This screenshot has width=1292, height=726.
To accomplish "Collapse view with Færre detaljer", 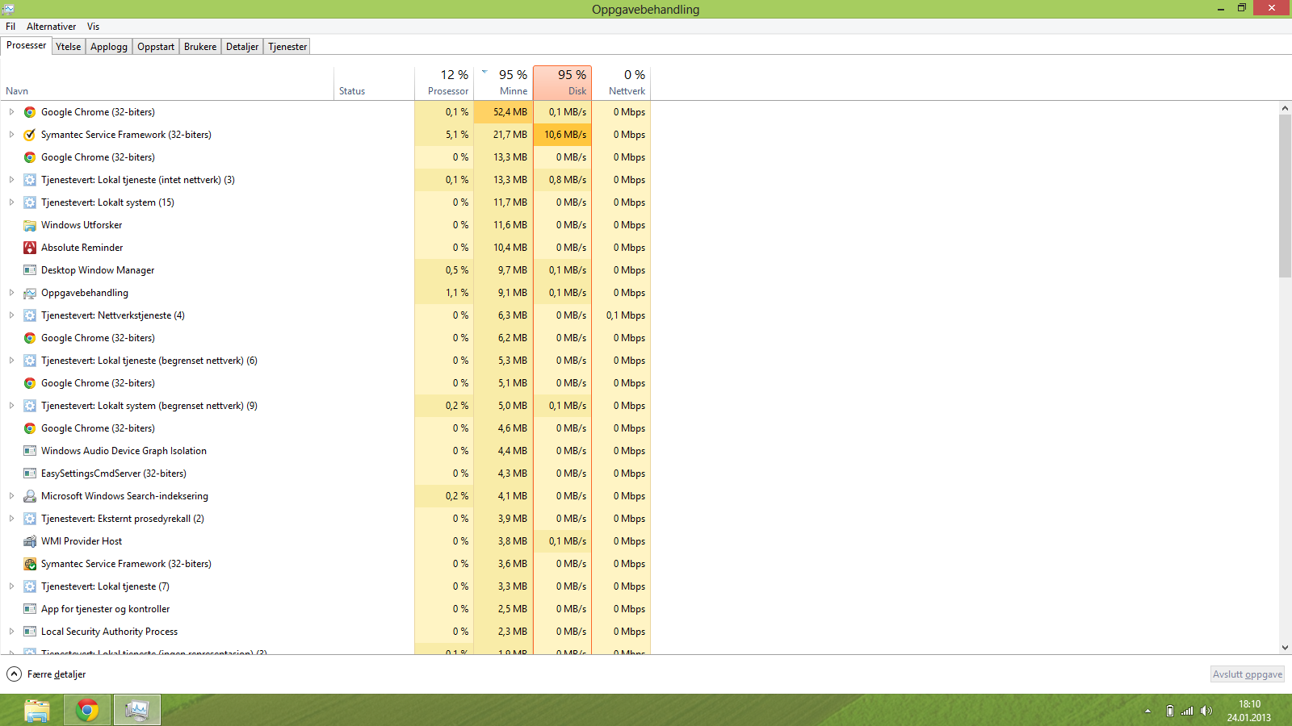I will [x=46, y=674].
